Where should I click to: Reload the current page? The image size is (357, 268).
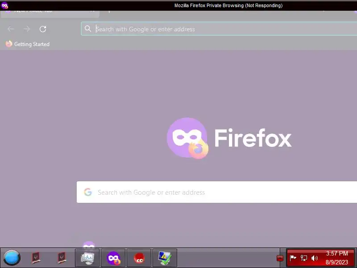[43, 29]
